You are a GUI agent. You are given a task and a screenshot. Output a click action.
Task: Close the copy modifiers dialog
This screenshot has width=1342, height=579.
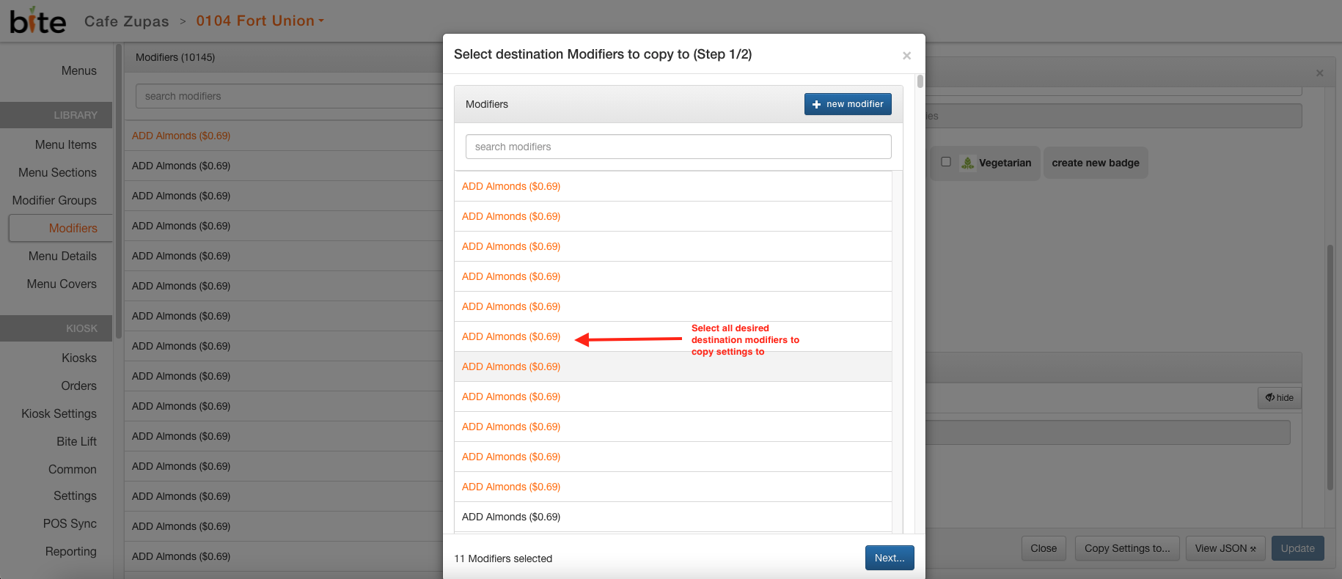coord(906,56)
